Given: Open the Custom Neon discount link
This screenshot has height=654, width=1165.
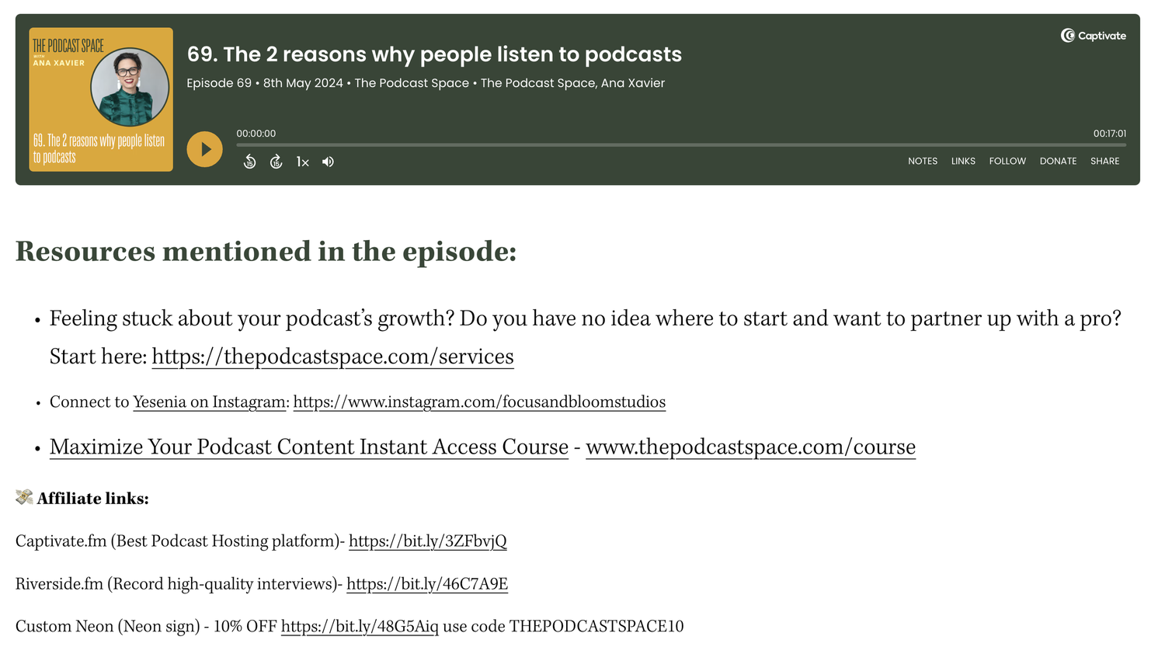Looking at the screenshot, I should [360, 626].
